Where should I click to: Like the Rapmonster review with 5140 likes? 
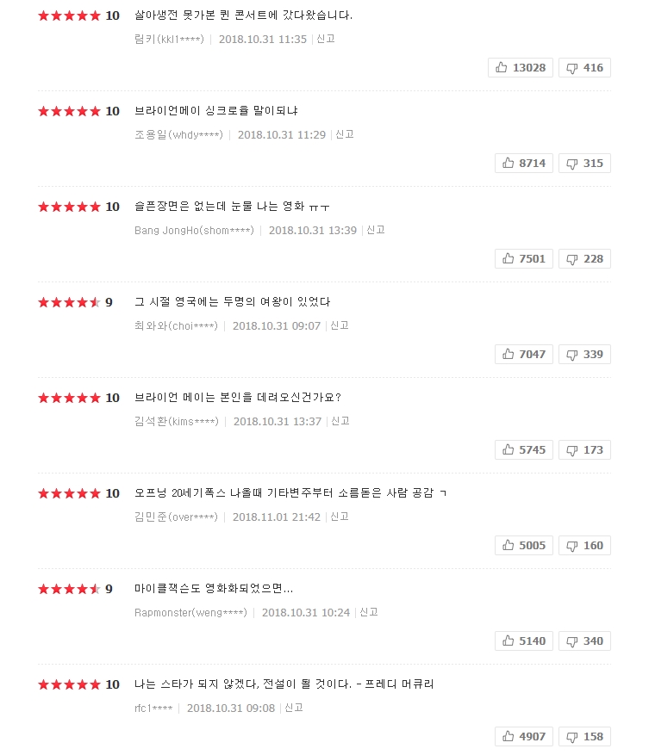pos(524,641)
